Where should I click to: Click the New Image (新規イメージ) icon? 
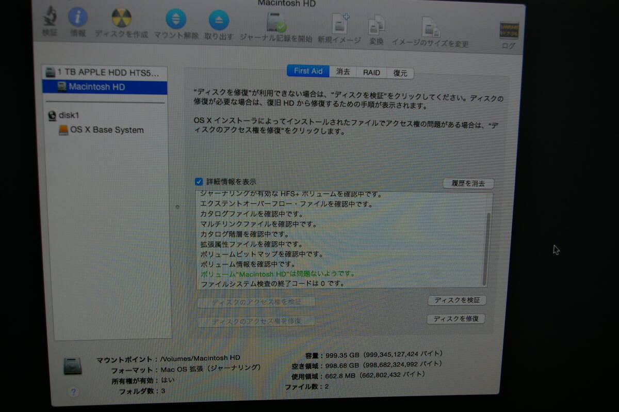click(x=339, y=24)
